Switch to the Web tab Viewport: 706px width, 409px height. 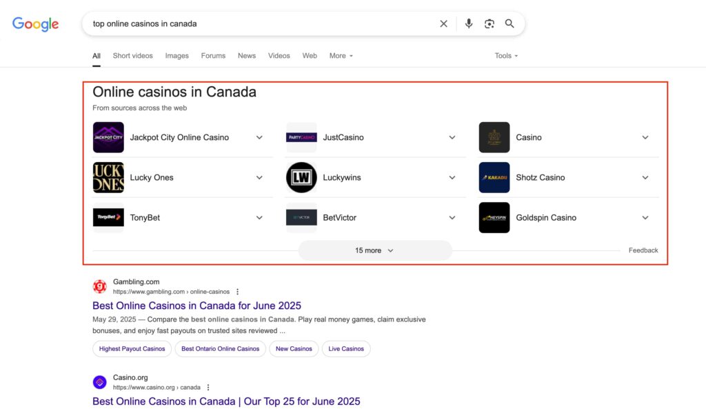click(x=310, y=56)
